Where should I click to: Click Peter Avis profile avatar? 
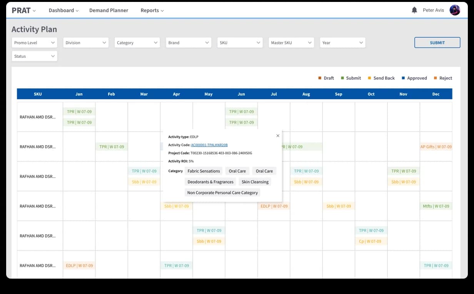coord(455,10)
